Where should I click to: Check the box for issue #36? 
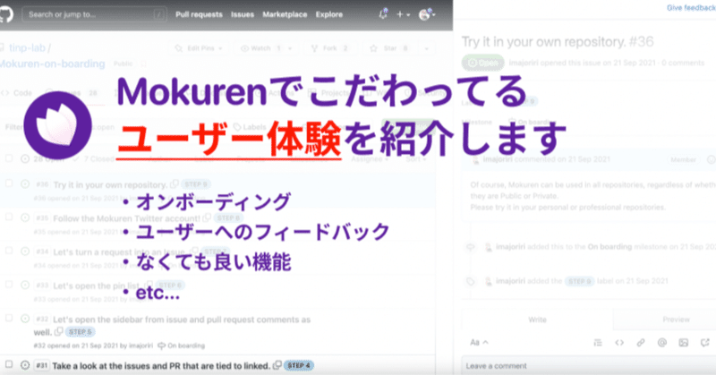[x=9, y=183]
